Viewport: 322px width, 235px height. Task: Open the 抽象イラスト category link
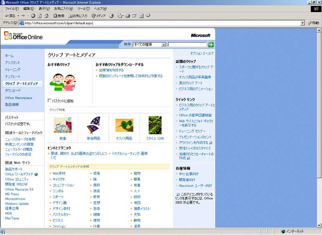coord(142,209)
